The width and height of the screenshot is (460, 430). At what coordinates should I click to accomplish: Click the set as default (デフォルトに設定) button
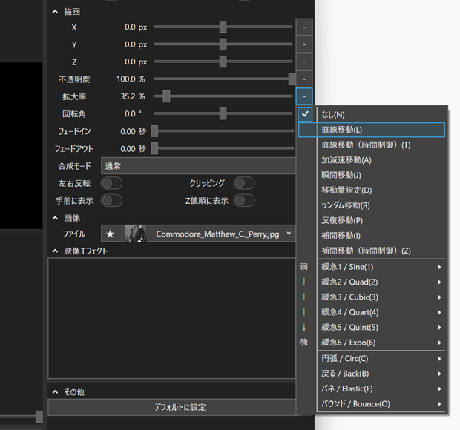tap(180, 407)
